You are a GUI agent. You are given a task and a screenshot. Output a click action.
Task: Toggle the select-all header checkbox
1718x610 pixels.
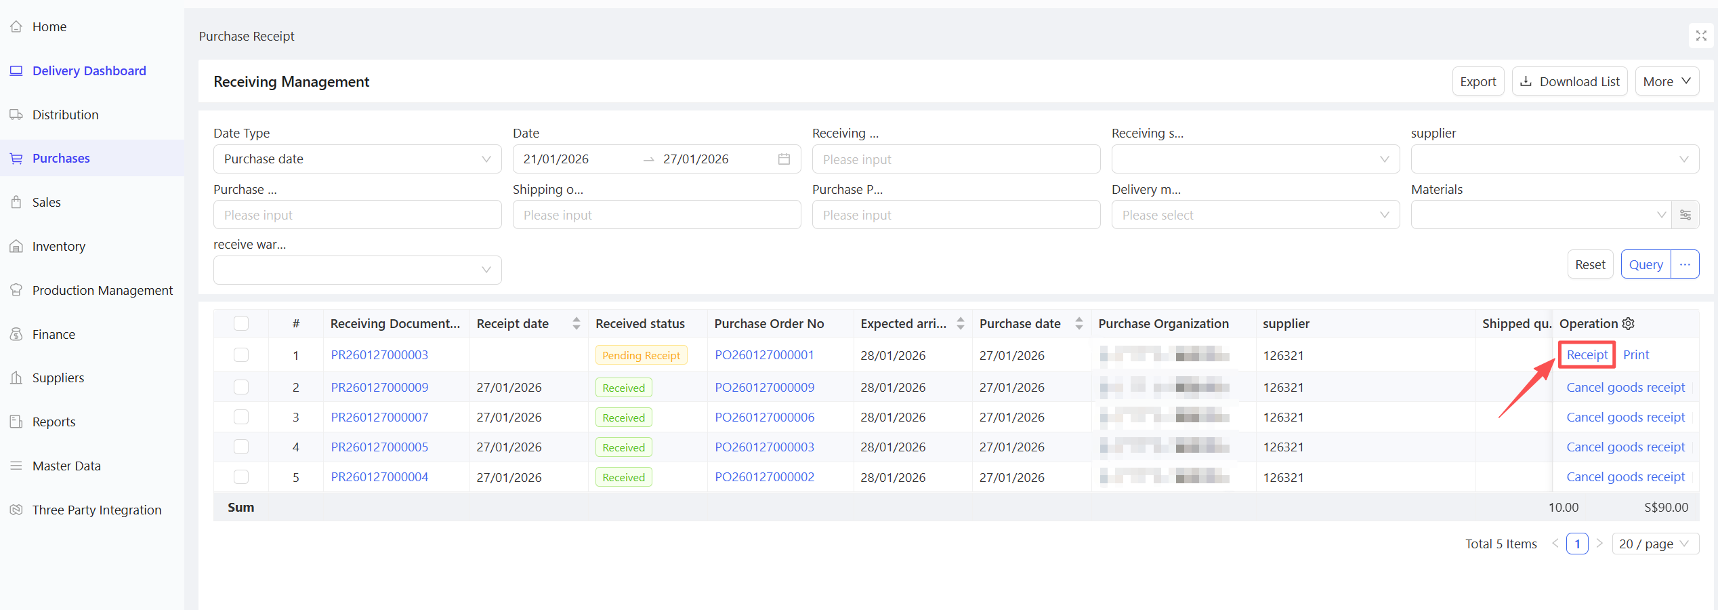[241, 324]
